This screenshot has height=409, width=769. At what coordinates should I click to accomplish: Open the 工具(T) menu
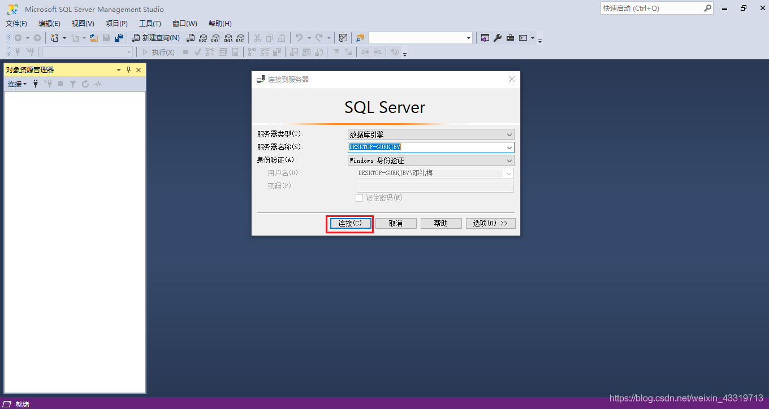(150, 24)
